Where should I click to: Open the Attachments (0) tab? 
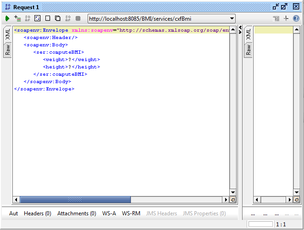(77, 213)
